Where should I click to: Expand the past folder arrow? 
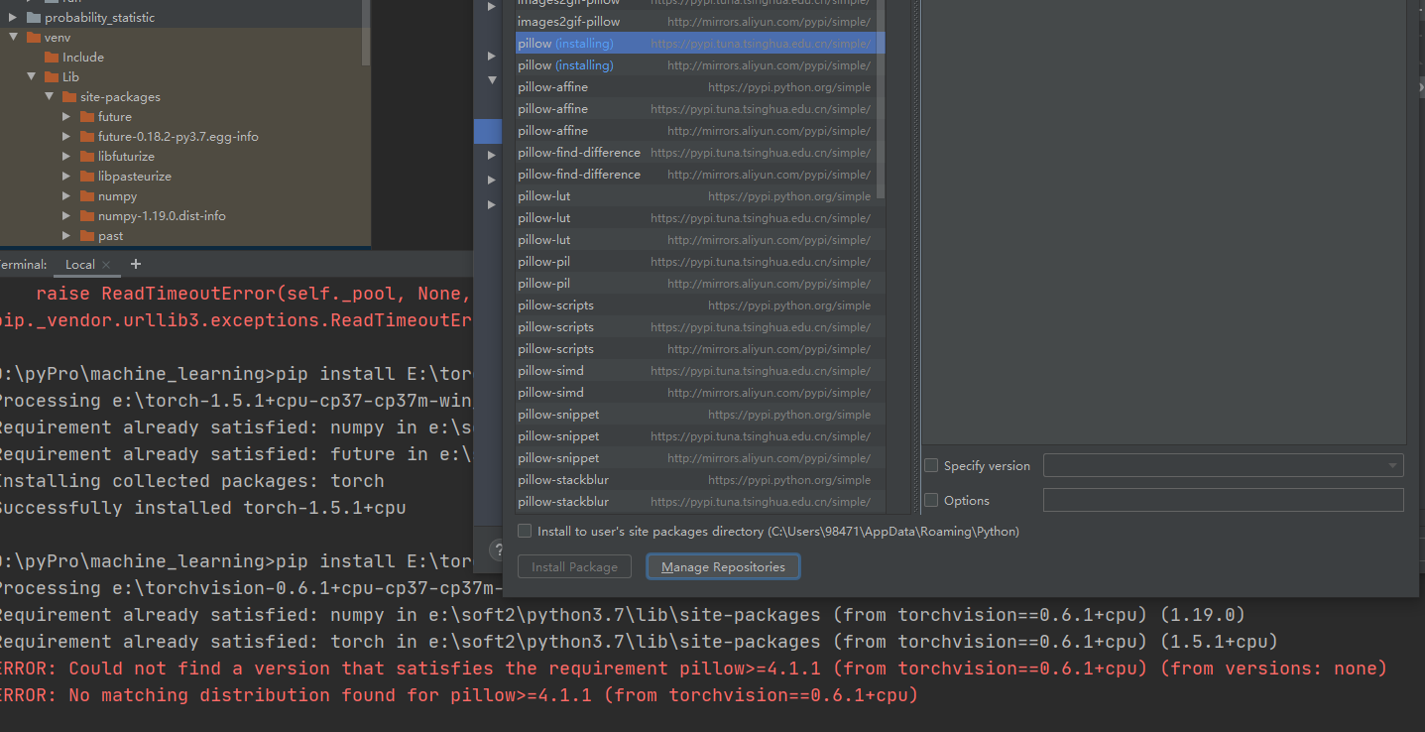(66, 236)
